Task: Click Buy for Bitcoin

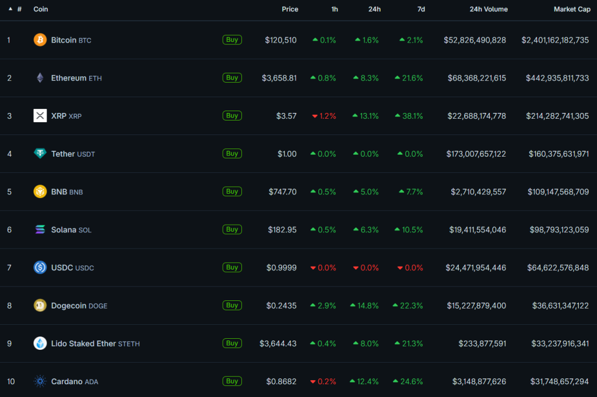Action: [x=232, y=40]
